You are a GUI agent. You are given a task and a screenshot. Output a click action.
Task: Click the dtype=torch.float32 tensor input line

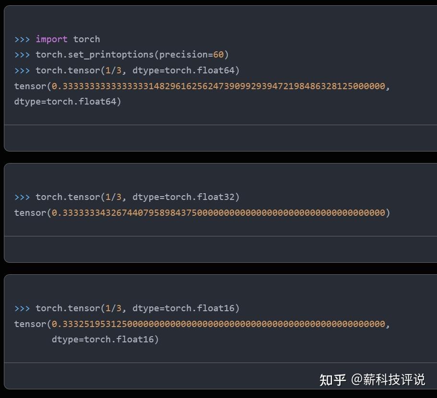pos(137,197)
